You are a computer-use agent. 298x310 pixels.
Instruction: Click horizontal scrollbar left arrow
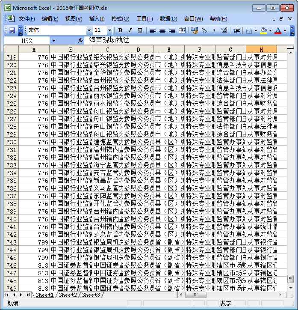point(181,295)
